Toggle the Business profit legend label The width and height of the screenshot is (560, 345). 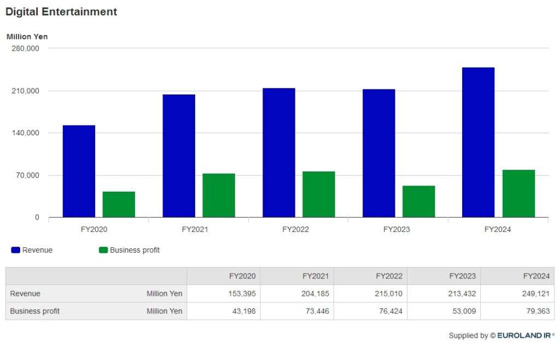[x=135, y=250]
